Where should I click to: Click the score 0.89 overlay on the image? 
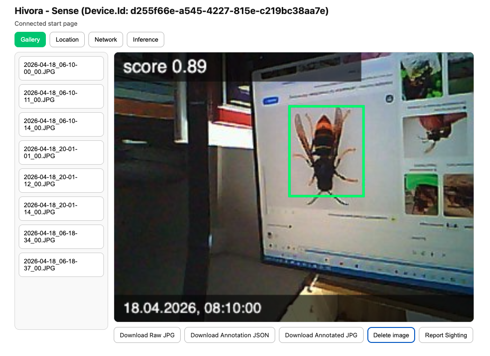(x=165, y=66)
